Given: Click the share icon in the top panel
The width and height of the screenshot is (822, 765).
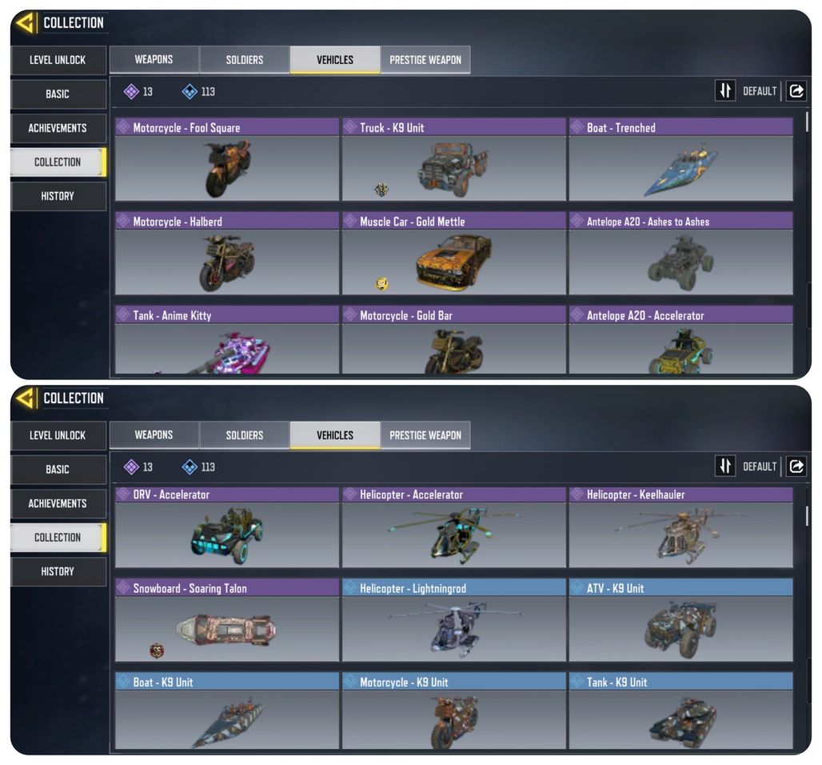Looking at the screenshot, I should [x=796, y=91].
